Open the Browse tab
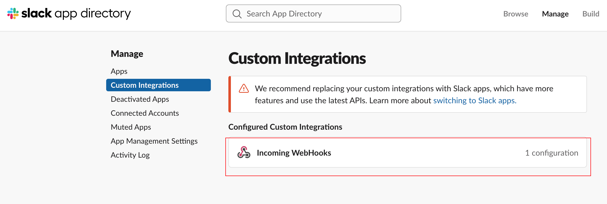This screenshot has height=204, width=607. click(x=516, y=14)
